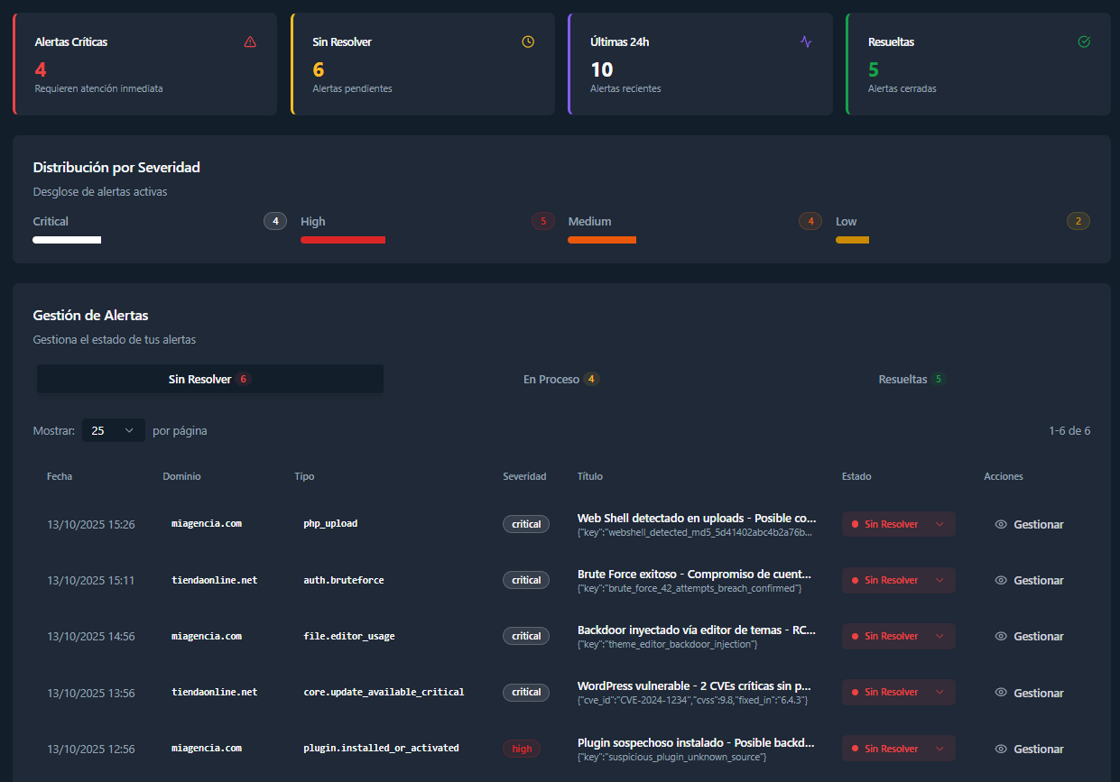The width and height of the screenshot is (1120, 782).
Task: Click the Severidad column header
Action: [524, 476]
